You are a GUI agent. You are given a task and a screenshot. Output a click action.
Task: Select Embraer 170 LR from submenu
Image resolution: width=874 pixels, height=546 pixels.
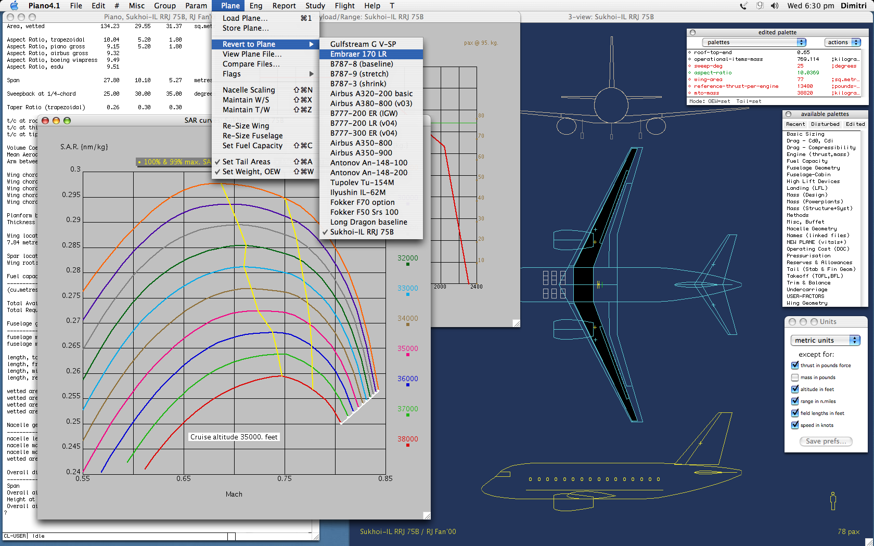371,54
